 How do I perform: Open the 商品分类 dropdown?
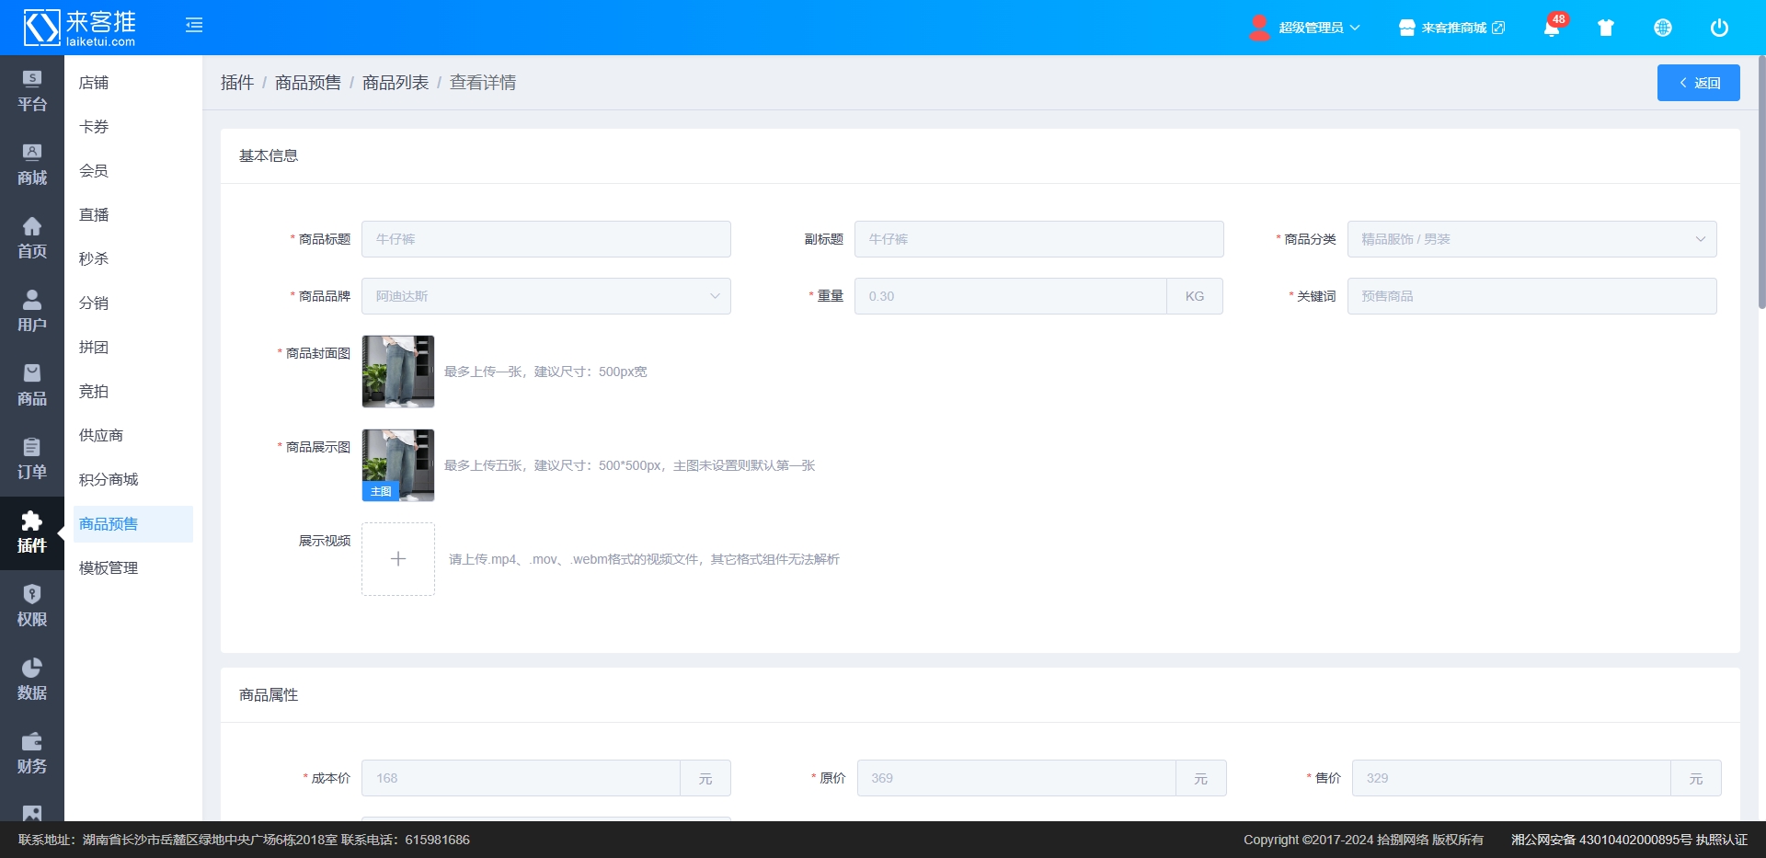click(x=1531, y=239)
